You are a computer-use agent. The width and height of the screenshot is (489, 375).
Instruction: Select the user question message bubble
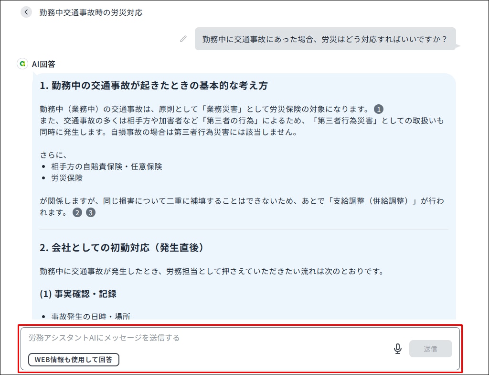(x=325, y=39)
